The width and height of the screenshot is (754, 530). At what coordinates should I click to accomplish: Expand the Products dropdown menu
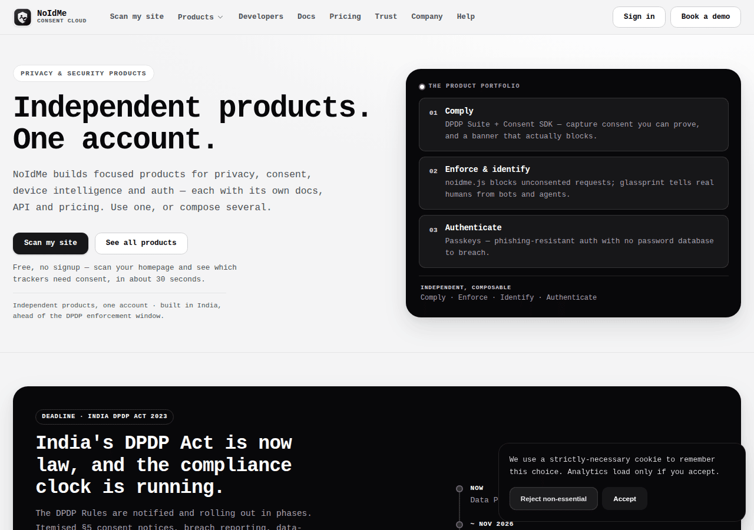[200, 17]
